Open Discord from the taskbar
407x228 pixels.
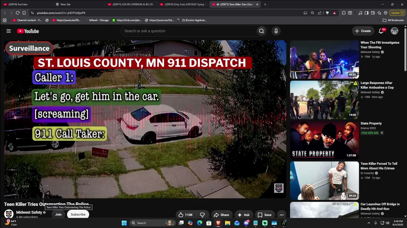(x=246, y=223)
